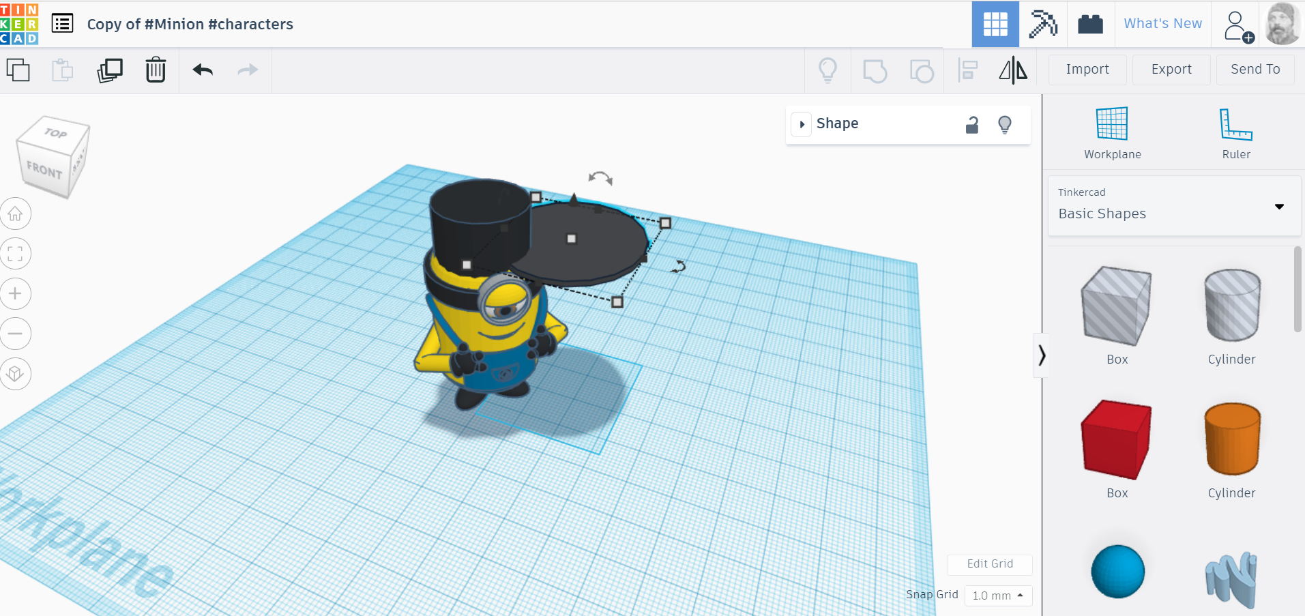Click the rotation handle above the disc
The height and width of the screenshot is (616, 1305).
pyautogui.click(x=600, y=178)
